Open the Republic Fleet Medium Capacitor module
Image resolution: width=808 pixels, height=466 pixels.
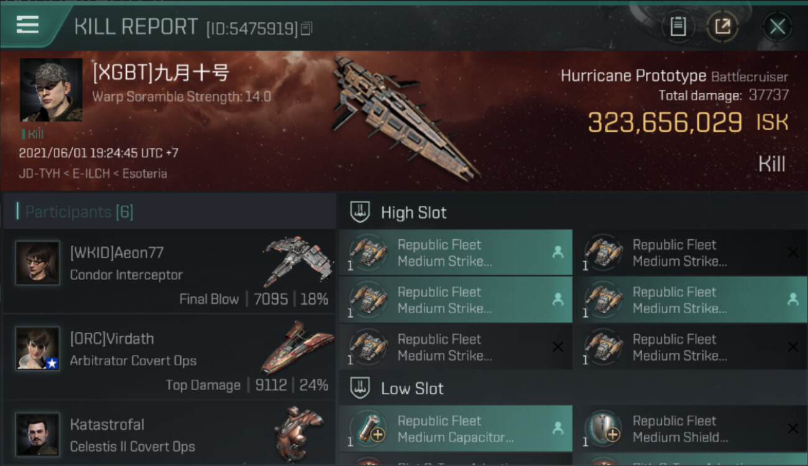coord(456,429)
